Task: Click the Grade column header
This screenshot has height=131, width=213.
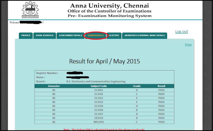Action: click(137, 86)
